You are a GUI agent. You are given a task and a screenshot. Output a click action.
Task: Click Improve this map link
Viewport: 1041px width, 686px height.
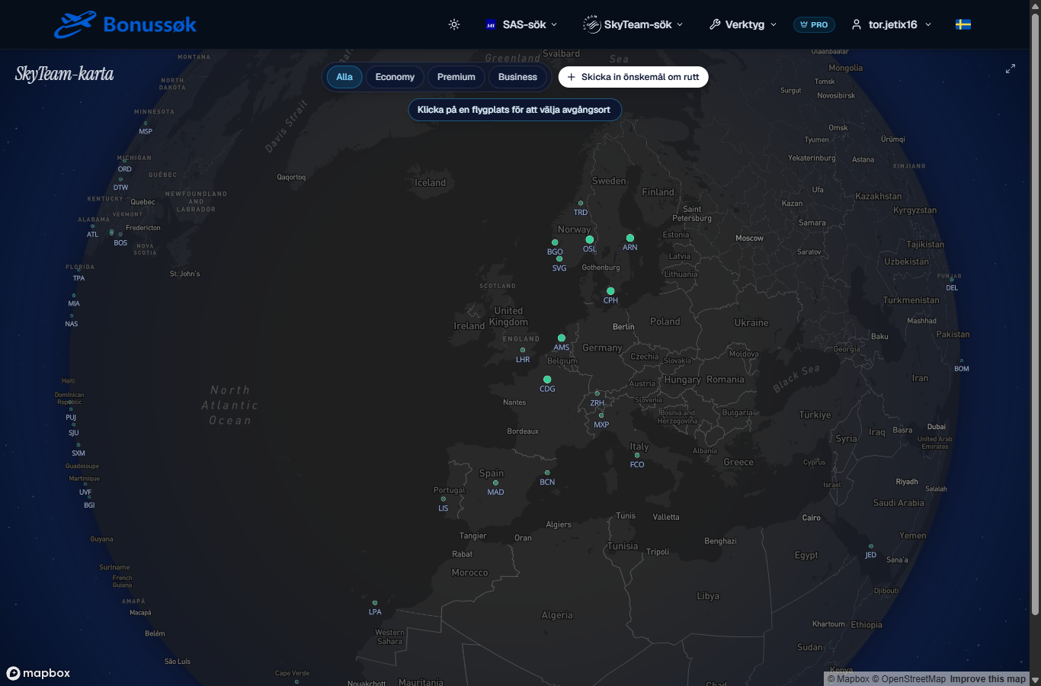[988, 679]
